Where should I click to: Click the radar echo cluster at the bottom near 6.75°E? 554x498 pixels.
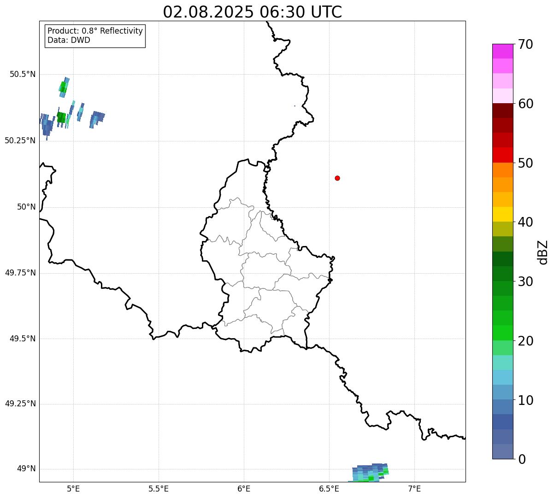(x=369, y=473)
